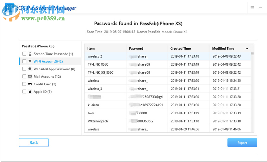
Task: Sort by the Password column header
Action: (136, 49)
